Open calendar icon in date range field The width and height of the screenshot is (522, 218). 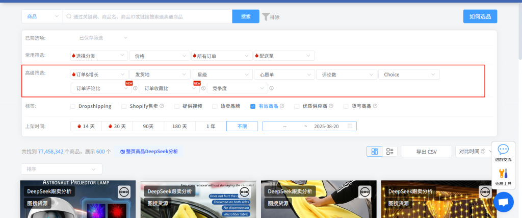[350, 126]
